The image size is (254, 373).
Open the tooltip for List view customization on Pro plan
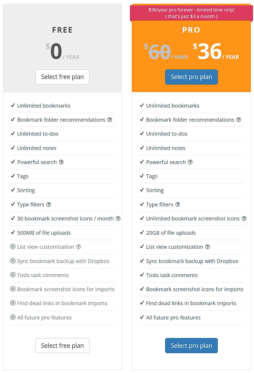coord(208,247)
